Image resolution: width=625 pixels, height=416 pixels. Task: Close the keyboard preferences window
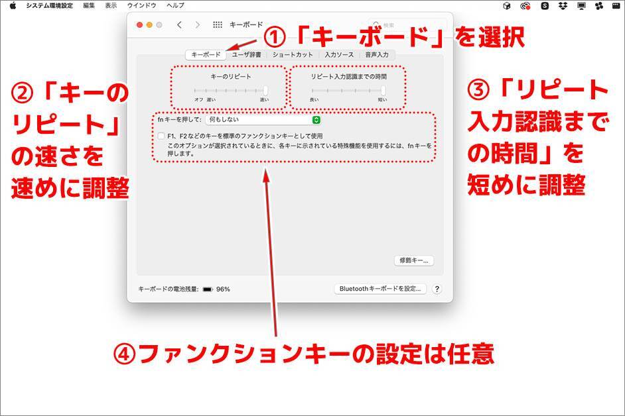[x=139, y=25]
